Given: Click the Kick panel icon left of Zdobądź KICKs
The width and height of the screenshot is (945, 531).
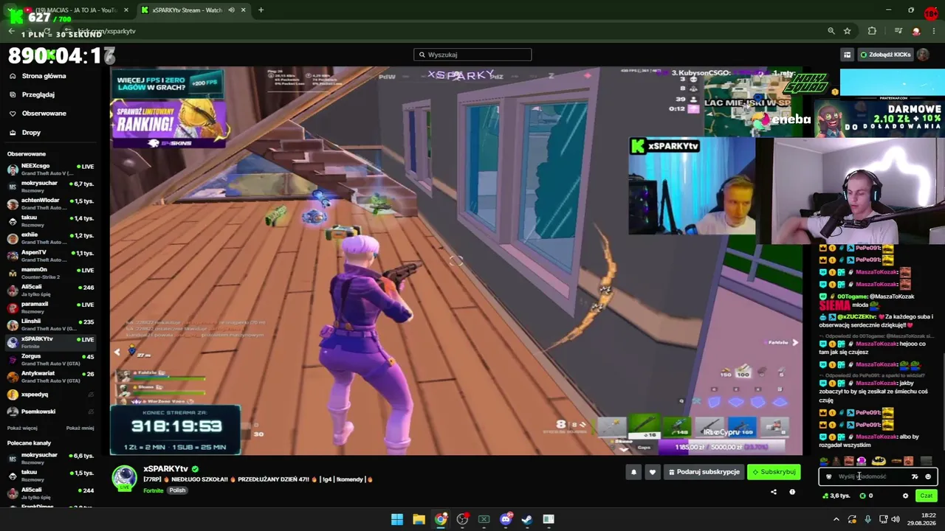Looking at the screenshot, I should [x=847, y=55].
